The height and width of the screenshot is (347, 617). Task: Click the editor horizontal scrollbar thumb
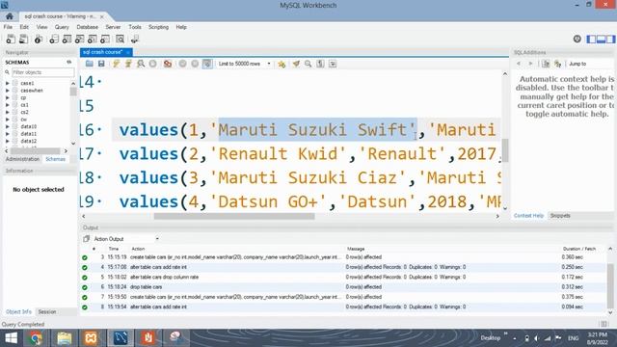[234, 216]
